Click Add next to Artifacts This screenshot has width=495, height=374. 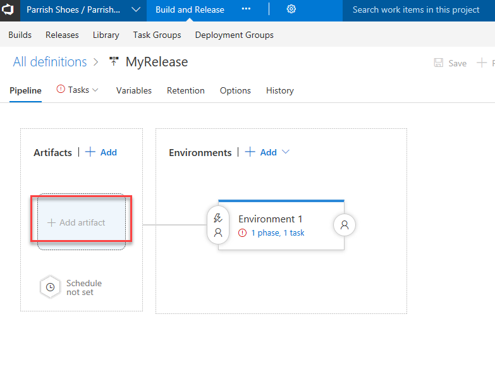point(101,152)
